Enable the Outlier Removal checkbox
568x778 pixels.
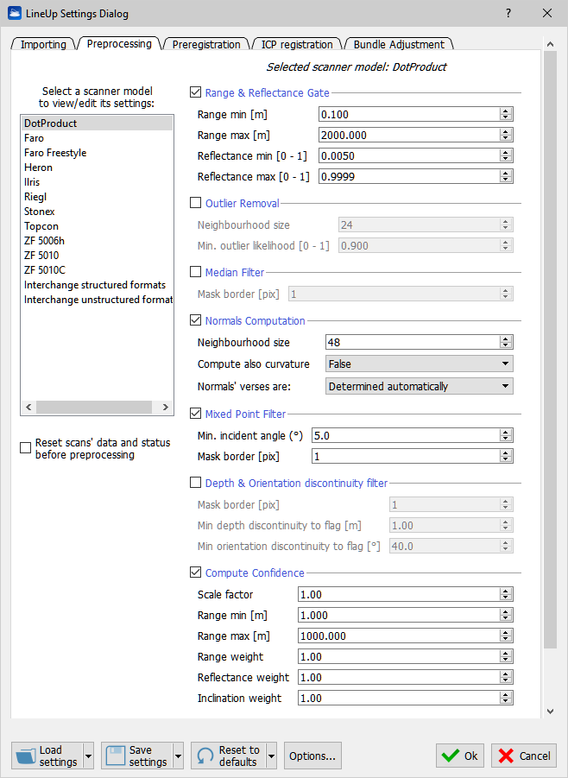point(195,204)
